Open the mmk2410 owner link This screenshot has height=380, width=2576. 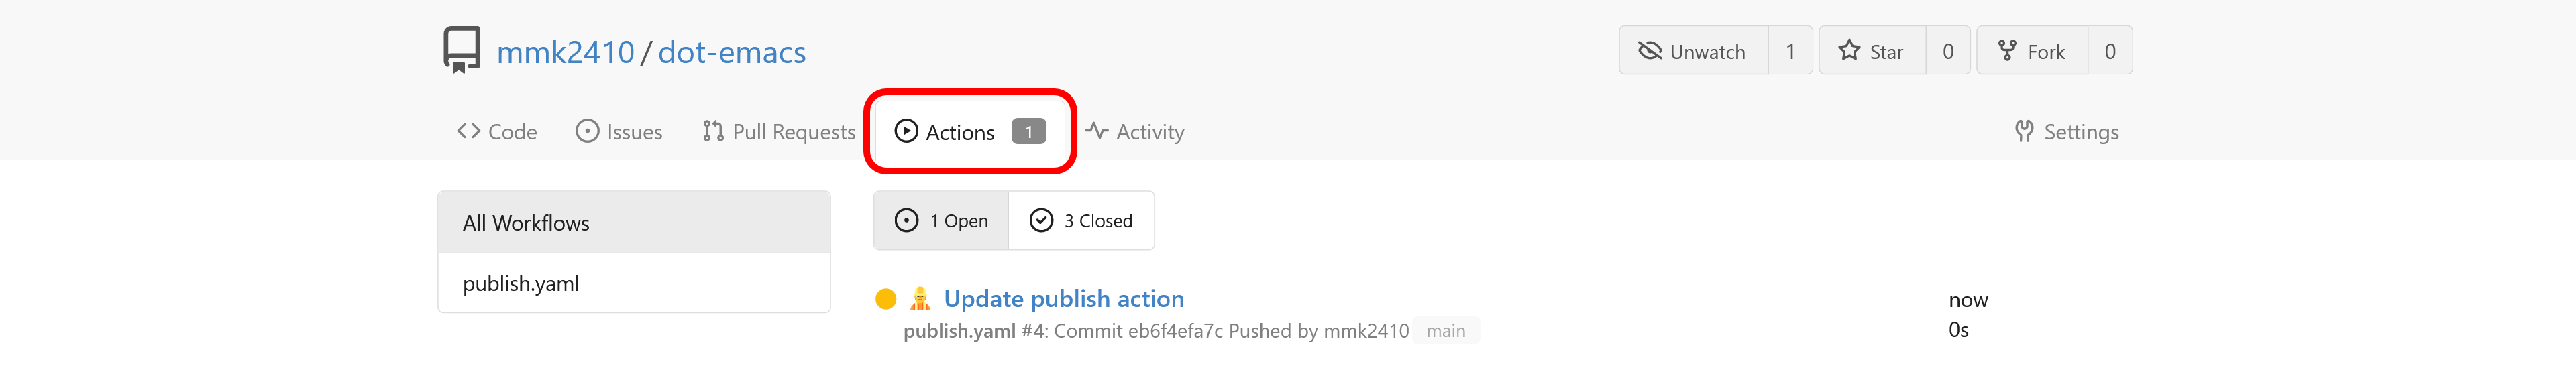tap(565, 52)
